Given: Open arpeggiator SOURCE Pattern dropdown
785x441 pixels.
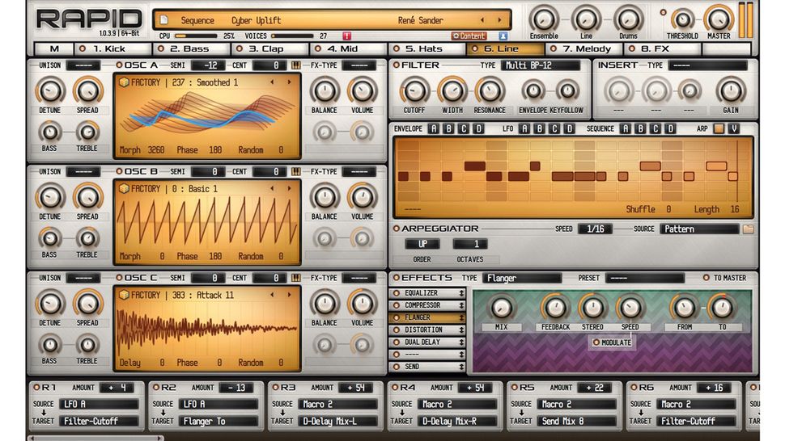Looking at the screenshot, I should pyautogui.click(x=699, y=229).
